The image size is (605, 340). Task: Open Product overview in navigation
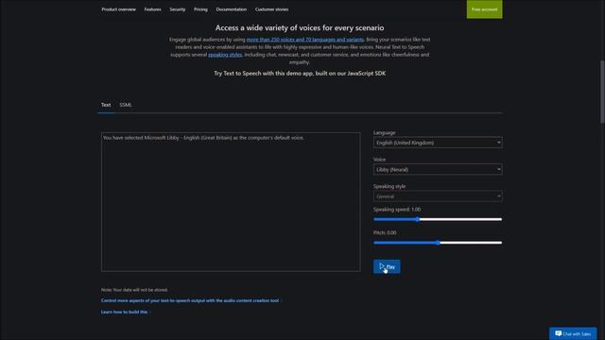118,9
